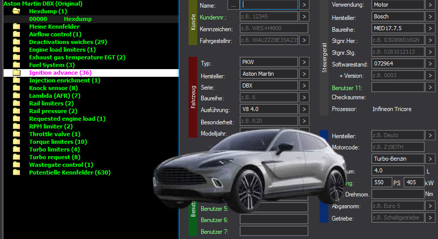This screenshot has width=438, height=239.
Task: Open the Kundennr. arrow button
Action: click(x=304, y=16)
